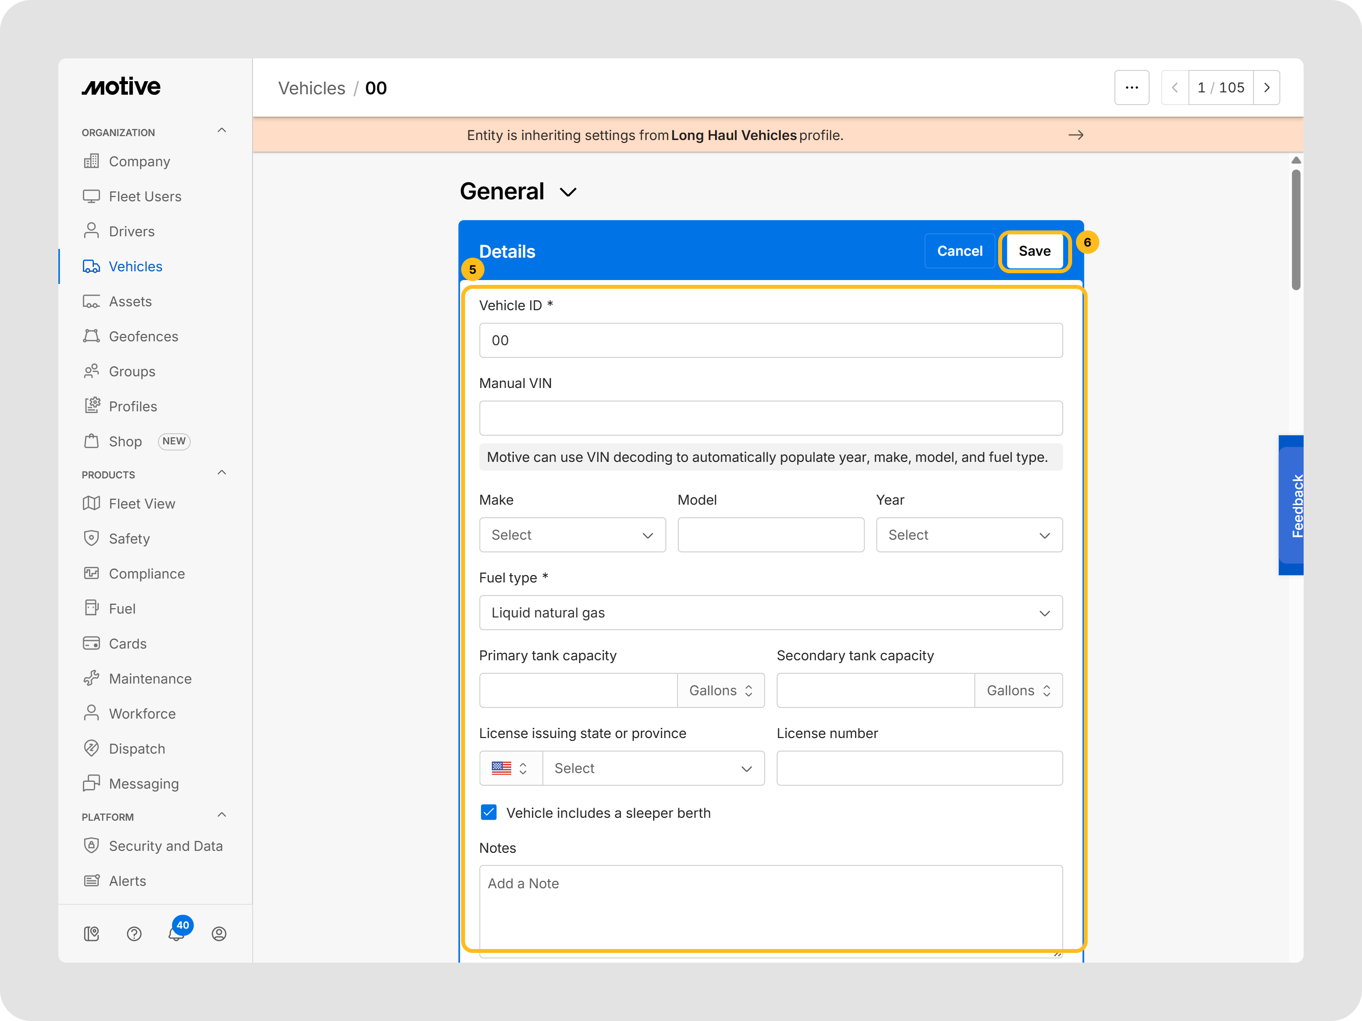The height and width of the screenshot is (1021, 1362).
Task: Open Geofences in sidebar
Action: [143, 336]
